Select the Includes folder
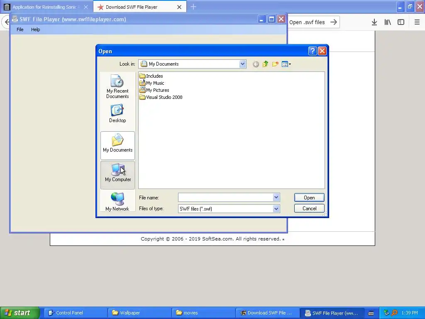 point(151,76)
